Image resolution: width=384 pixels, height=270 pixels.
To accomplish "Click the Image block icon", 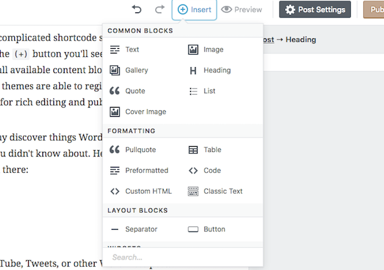I will pyautogui.click(x=193, y=50).
